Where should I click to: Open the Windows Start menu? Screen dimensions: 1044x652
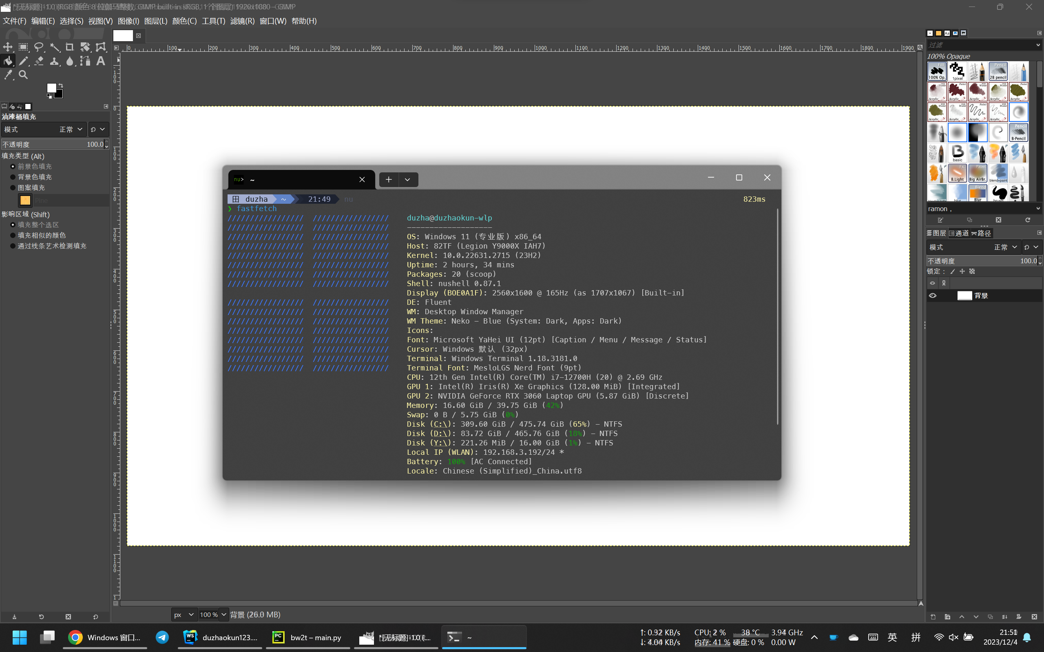pyautogui.click(x=20, y=637)
